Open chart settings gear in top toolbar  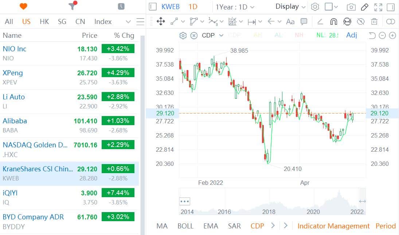click(x=315, y=7)
